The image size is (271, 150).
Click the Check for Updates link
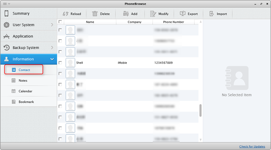pyautogui.click(x=252, y=146)
